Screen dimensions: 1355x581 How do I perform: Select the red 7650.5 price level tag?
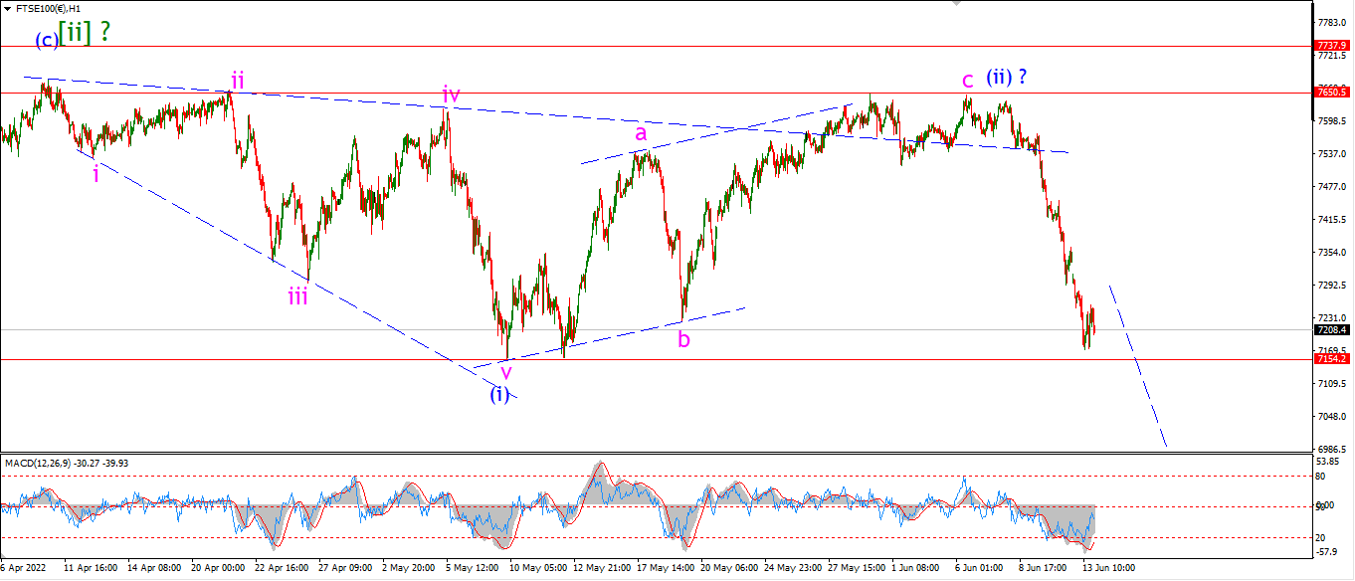coord(1331,92)
